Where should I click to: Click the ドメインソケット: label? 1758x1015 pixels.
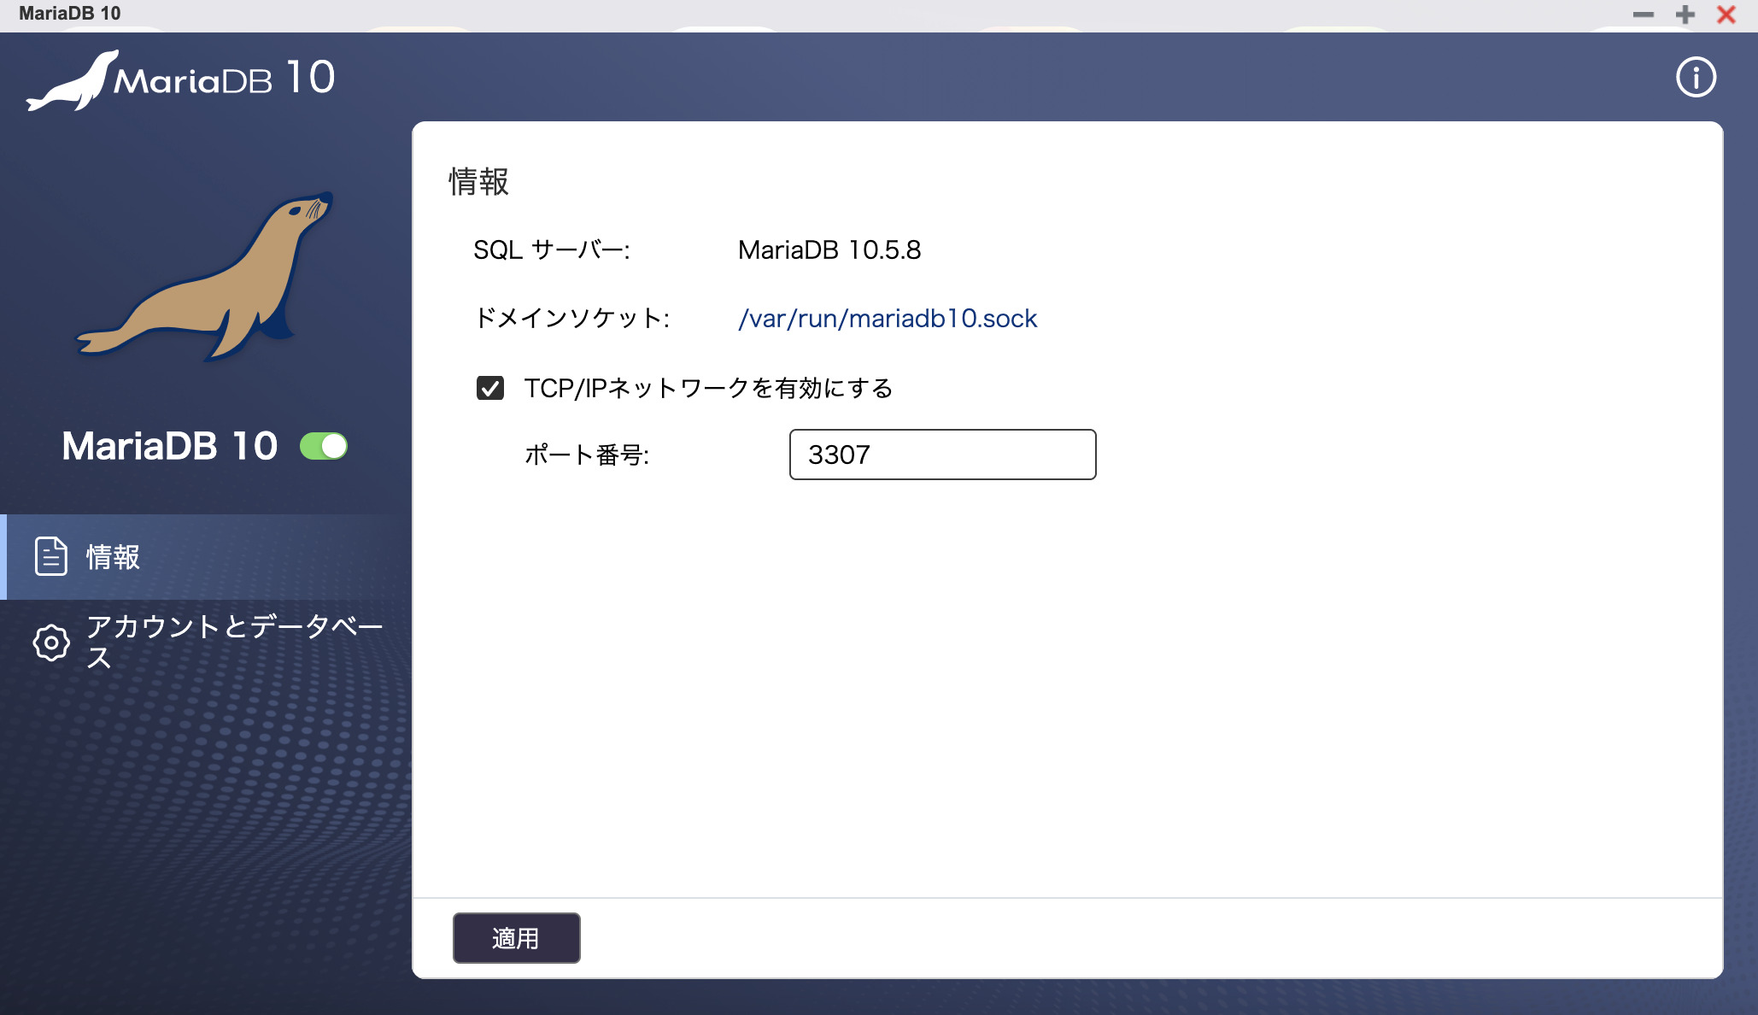(x=571, y=319)
